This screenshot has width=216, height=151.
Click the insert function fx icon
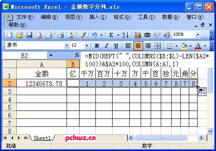coord(77,55)
